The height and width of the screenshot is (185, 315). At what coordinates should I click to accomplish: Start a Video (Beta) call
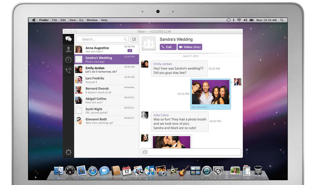190,47
